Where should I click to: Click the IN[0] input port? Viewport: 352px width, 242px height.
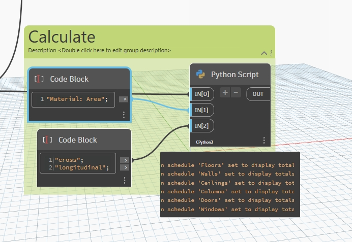coord(202,94)
